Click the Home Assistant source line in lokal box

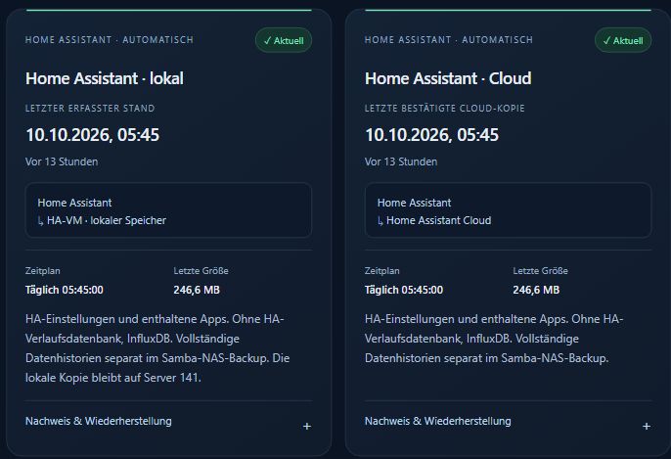pyautogui.click(x=74, y=203)
